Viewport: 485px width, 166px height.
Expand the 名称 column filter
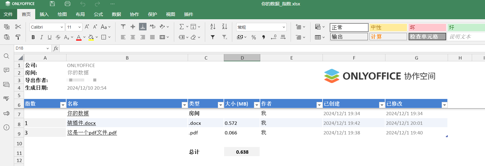pyautogui.click(x=184, y=105)
